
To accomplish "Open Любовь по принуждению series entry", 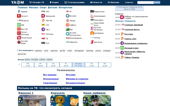I will pos(136,17).
